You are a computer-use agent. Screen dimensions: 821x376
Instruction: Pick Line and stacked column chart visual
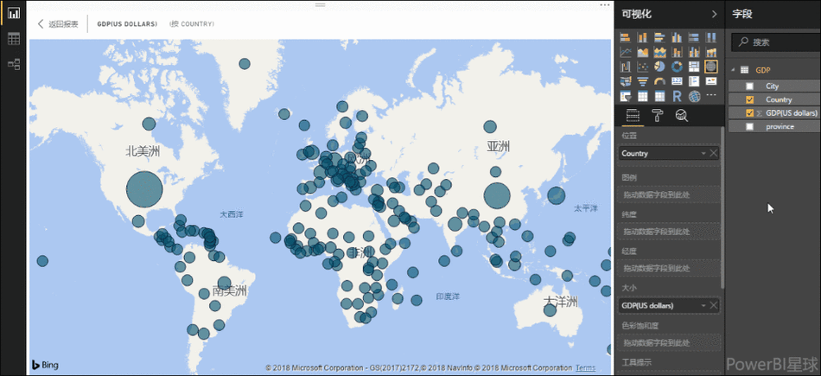click(677, 53)
